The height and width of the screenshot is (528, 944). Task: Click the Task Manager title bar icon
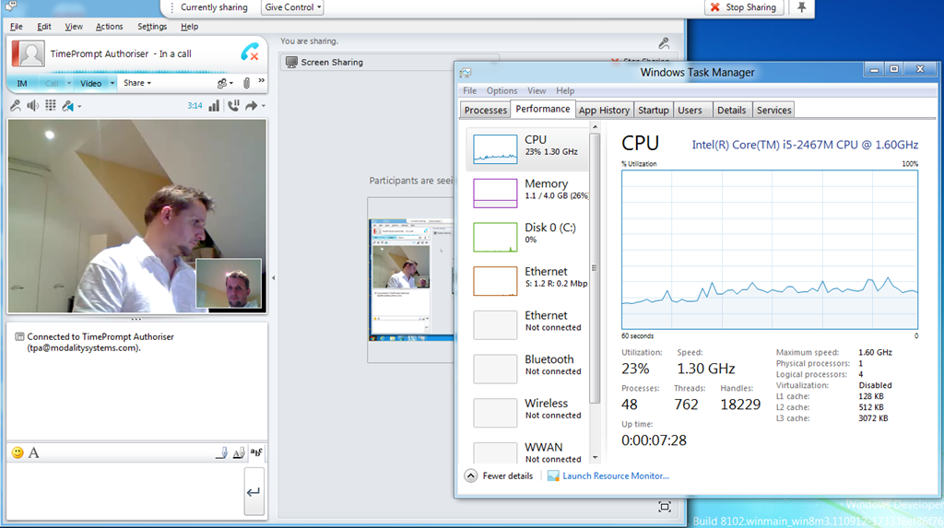click(x=466, y=73)
